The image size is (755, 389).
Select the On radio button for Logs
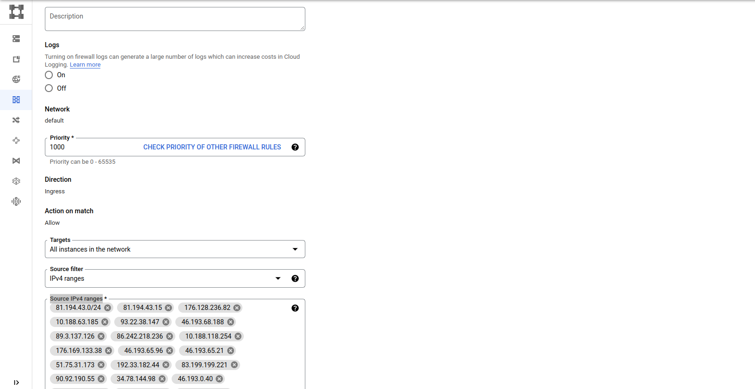(x=49, y=75)
